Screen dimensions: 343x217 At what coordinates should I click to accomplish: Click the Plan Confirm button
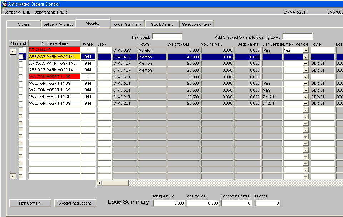click(x=30, y=203)
